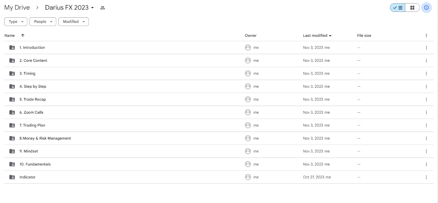Viewport: 438px width, 203px height.
Task: Open more actions for 1. Introduction
Action: click(426, 48)
